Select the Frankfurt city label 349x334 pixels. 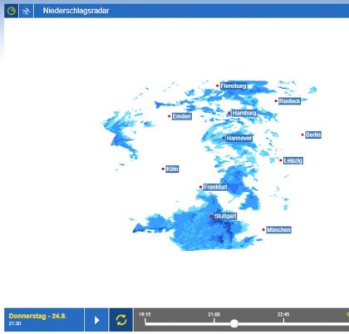215,187
